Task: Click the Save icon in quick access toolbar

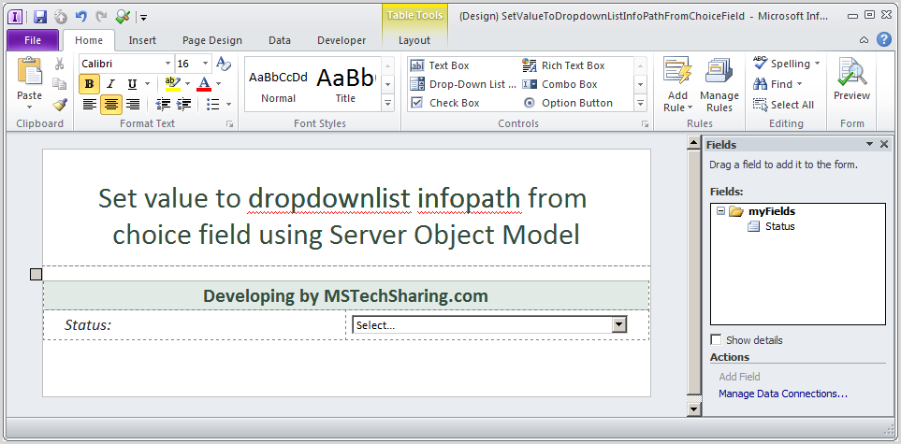Action: (x=39, y=17)
